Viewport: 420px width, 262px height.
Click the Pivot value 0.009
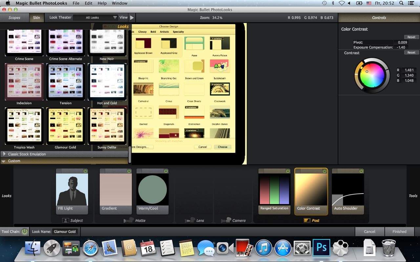pos(402,42)
